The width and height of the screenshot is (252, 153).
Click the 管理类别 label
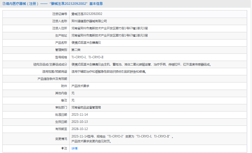point(61,50)
